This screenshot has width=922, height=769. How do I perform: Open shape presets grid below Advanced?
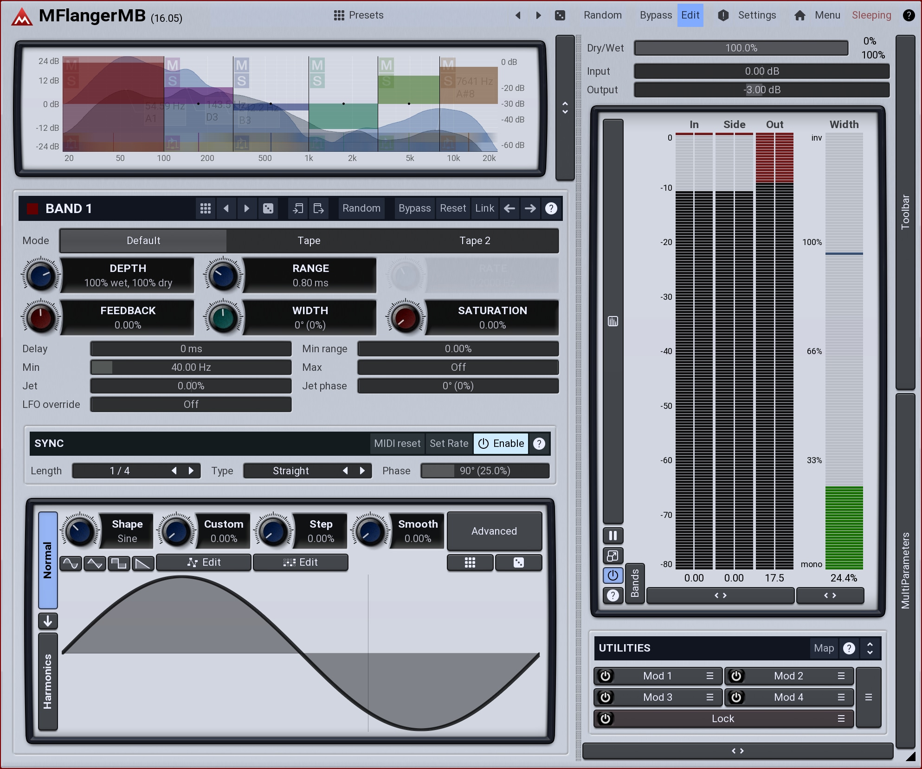(x=470, y=562)
